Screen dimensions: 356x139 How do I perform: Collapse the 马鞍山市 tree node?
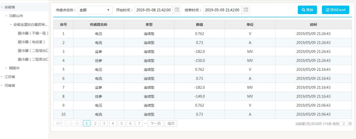(x=6, y=16)
